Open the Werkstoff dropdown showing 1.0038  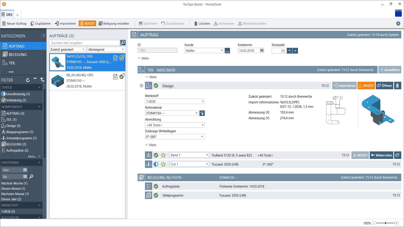(175, 101)
